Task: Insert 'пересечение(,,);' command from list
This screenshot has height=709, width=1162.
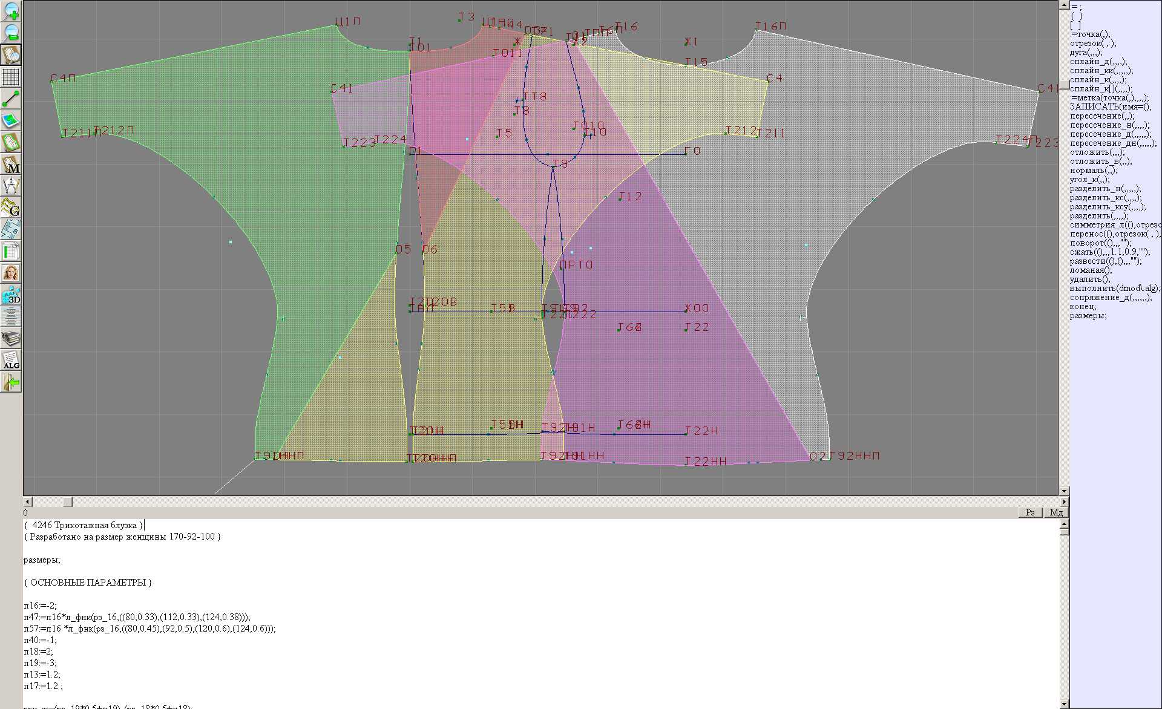Action: pyautogui.click(x=1101, y=116)
